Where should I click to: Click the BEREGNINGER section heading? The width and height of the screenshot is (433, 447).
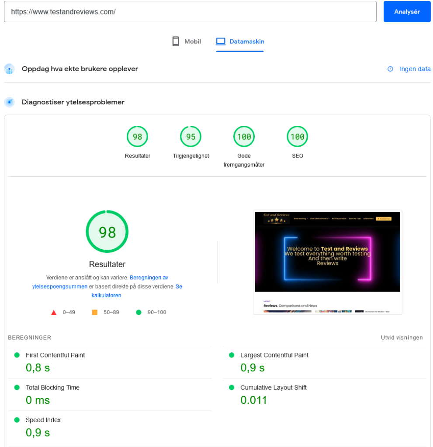30,337
